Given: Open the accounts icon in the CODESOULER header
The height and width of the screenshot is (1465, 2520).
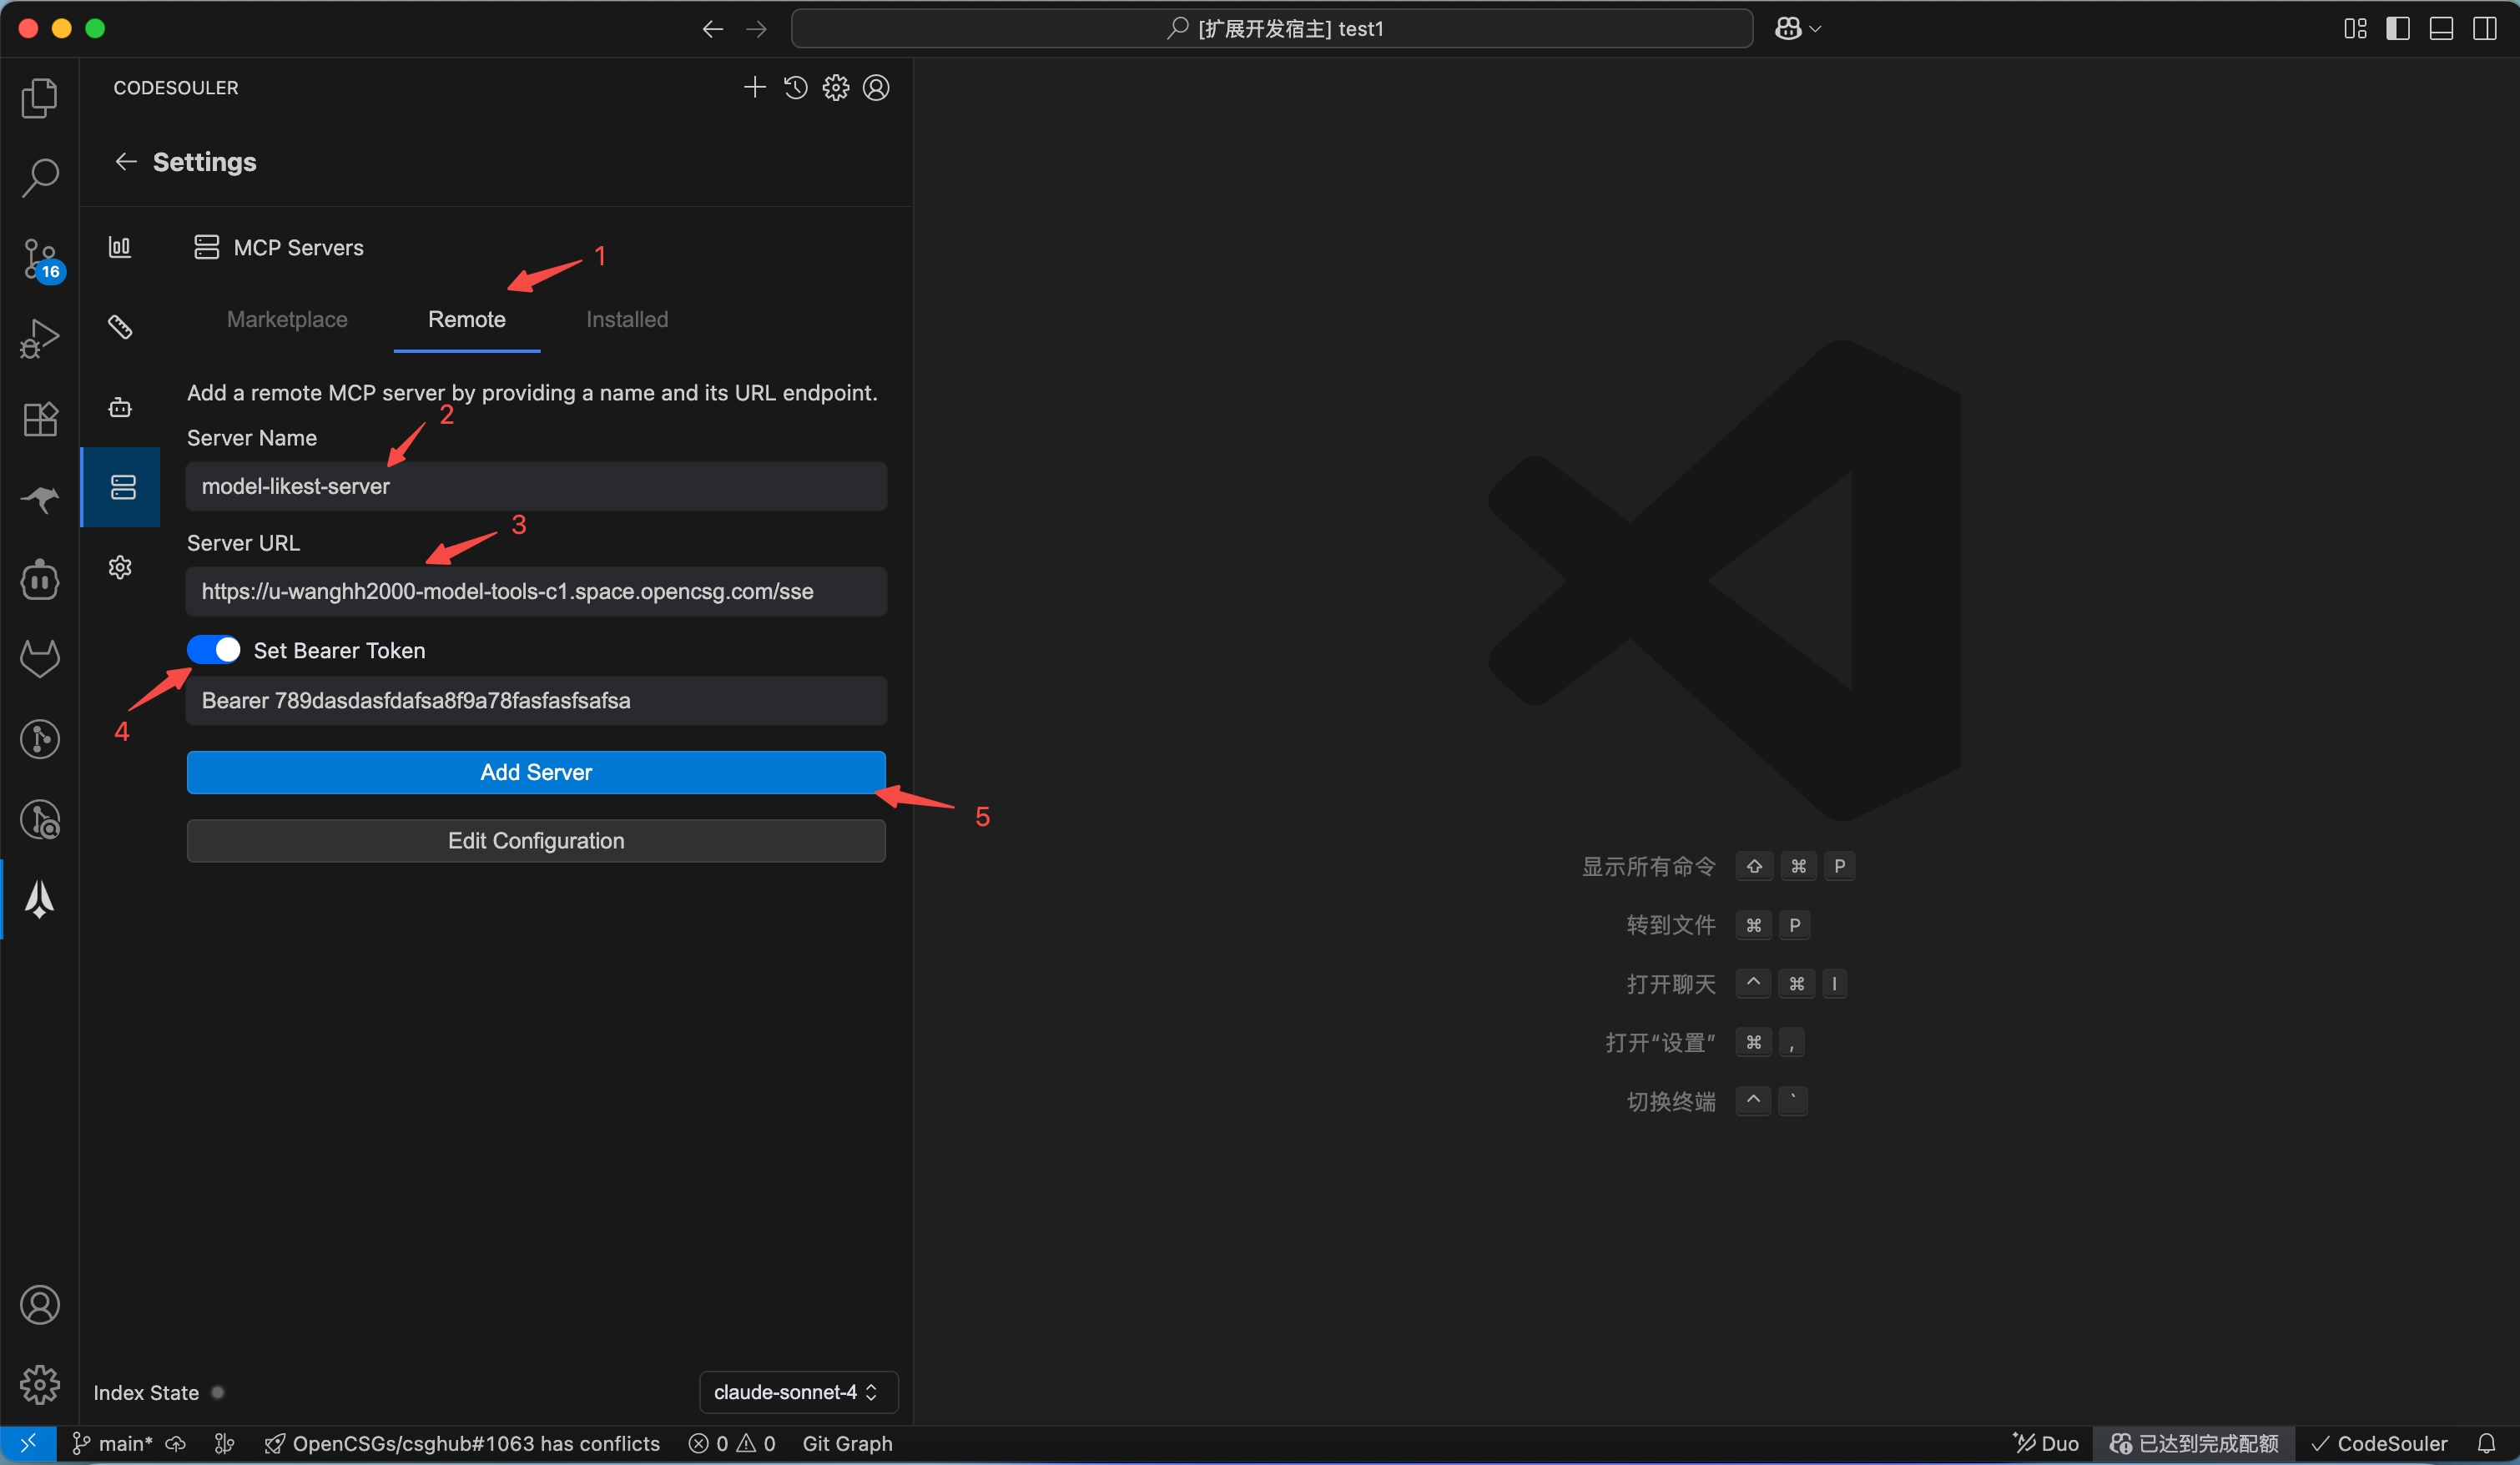Looking at the screenshot, I should coord(875,87).
